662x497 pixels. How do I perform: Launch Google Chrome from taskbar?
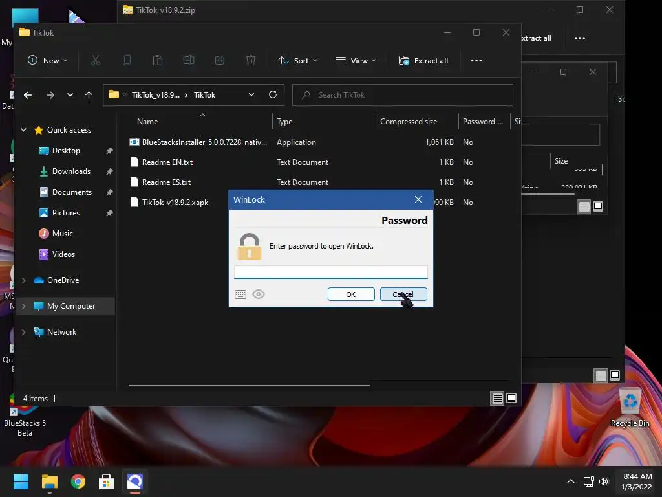coord(78,481)
